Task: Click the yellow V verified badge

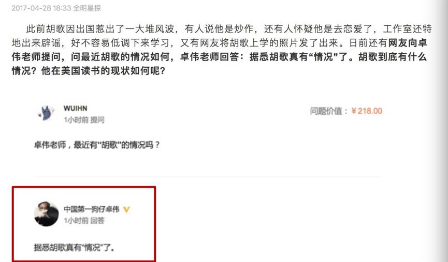Action: [126, 209]
